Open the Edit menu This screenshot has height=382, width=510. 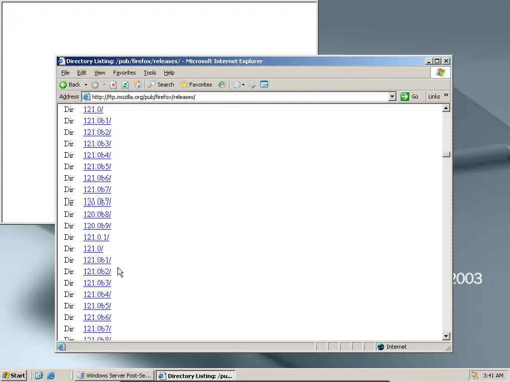click(82, 73)
